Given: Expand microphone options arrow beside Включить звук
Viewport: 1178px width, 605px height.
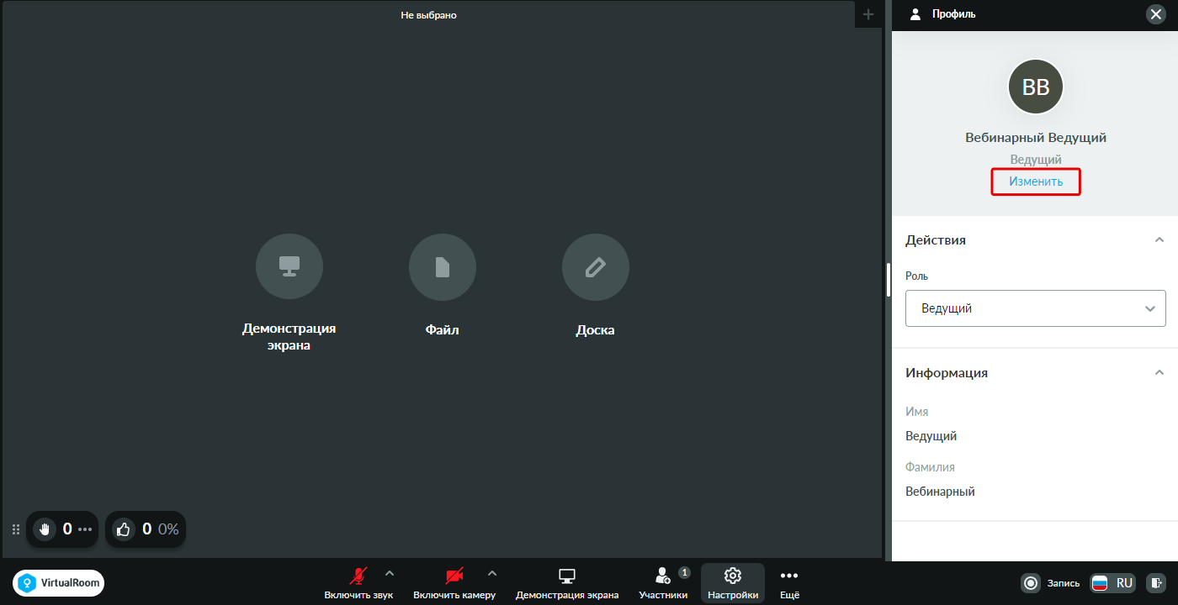Looking at the screenshot, I should click(x=390, y=574).
